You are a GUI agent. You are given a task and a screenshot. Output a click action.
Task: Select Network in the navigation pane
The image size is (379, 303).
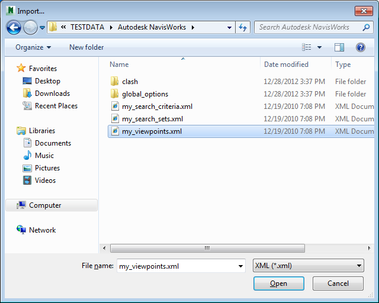point(42,230)
